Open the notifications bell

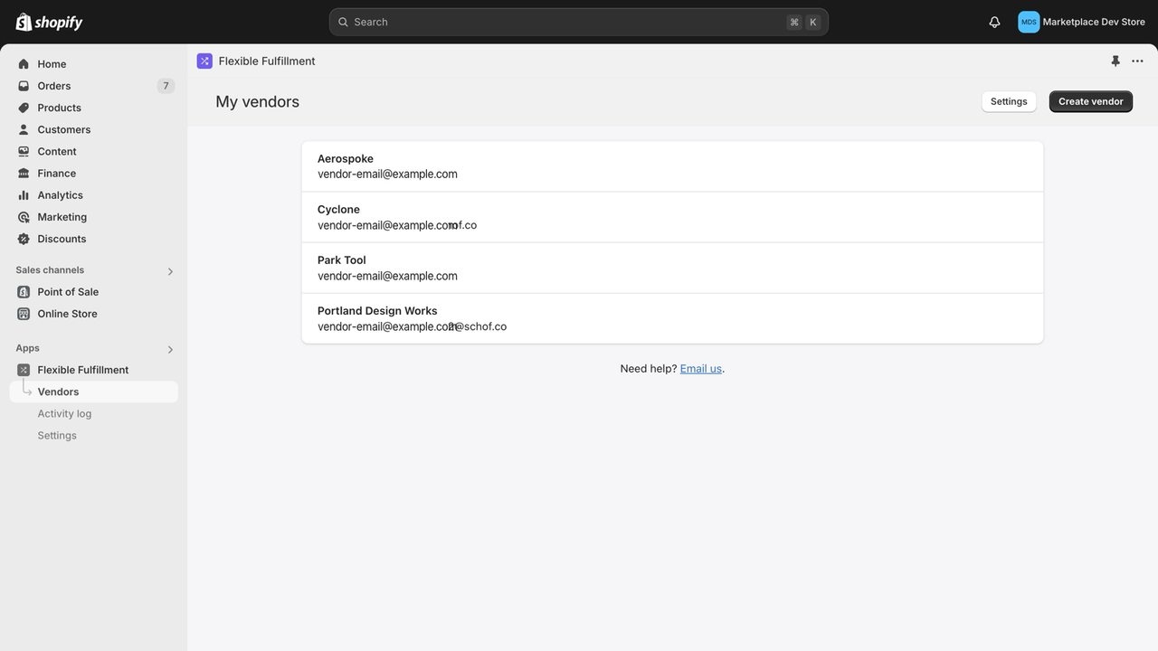point(993,22)
